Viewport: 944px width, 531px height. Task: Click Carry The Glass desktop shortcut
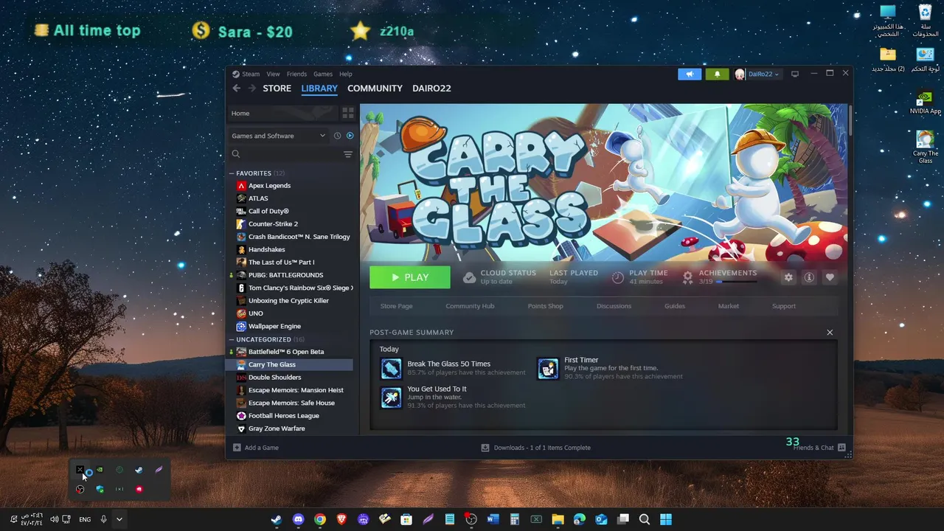click(x=925, y=147)
